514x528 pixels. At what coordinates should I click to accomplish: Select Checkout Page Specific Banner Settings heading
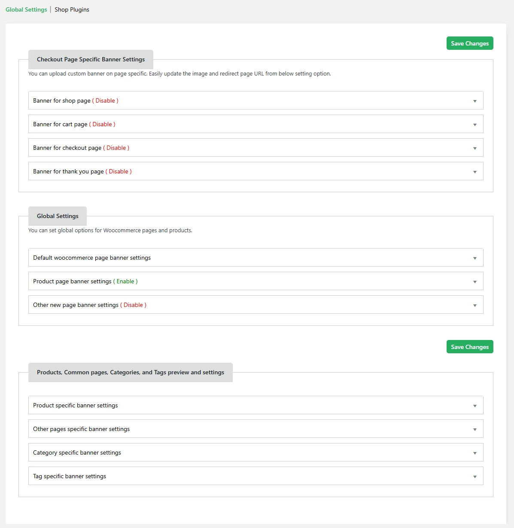(91, 59)
